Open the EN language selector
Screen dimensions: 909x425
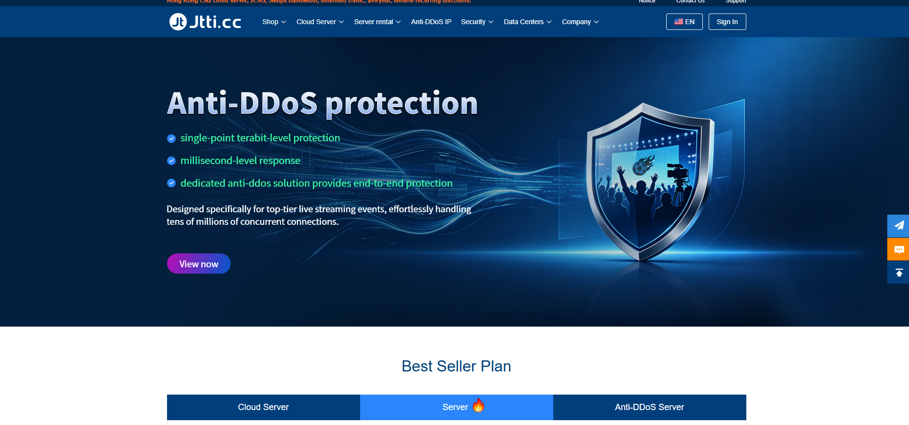[x=684, y=22]
